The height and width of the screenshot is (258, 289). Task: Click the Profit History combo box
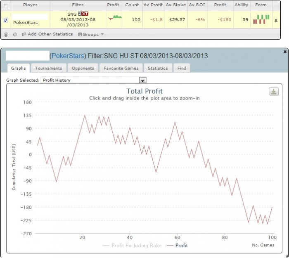(93, 80)
